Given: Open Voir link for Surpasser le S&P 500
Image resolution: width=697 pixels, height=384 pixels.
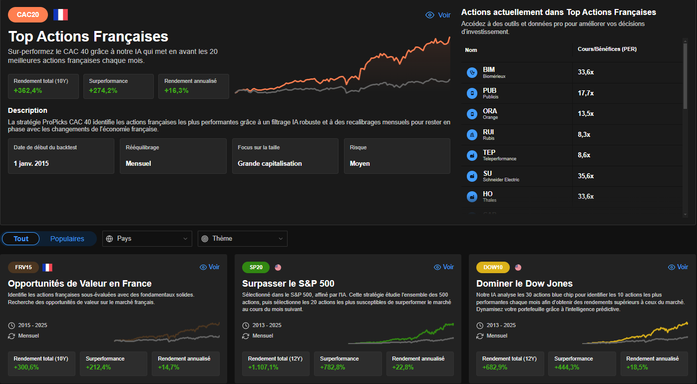Looking at the screenshot, I should click(444, 267).
